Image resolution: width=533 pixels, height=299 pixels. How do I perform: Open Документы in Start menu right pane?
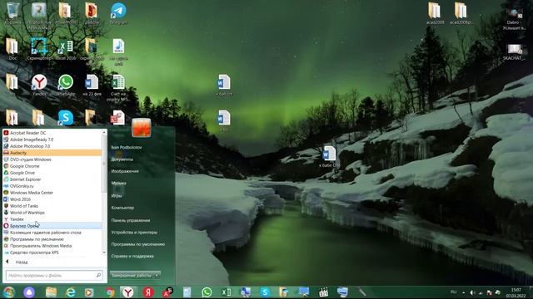coord(122,159)
